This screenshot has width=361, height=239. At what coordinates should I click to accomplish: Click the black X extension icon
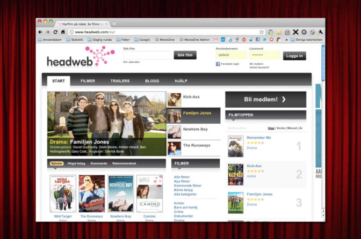tap(295, 32)
